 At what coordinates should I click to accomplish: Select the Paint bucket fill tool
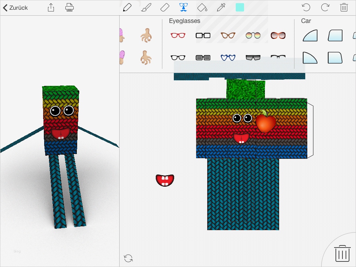(202, 8)
